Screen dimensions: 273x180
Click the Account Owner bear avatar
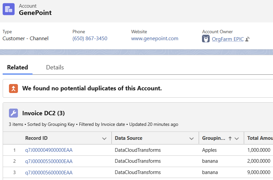(x=206, y=39)
